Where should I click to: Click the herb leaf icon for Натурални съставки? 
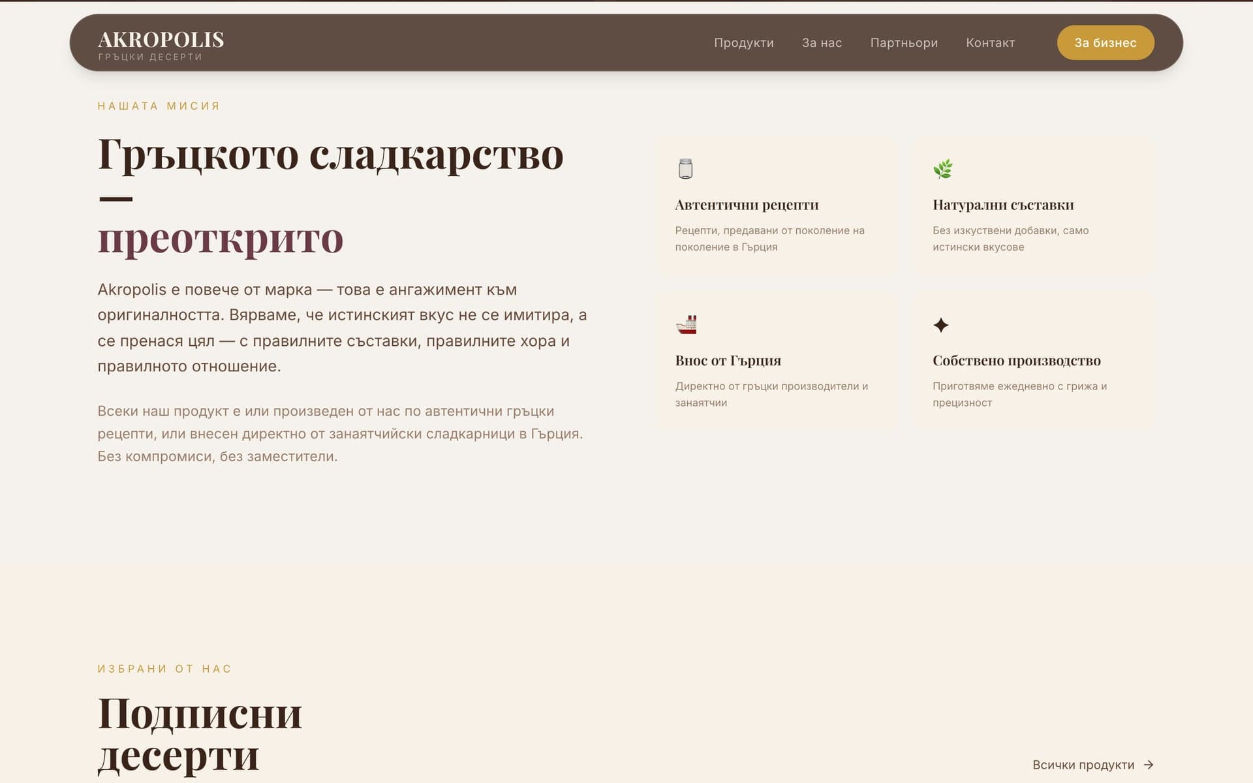(942, 169)
